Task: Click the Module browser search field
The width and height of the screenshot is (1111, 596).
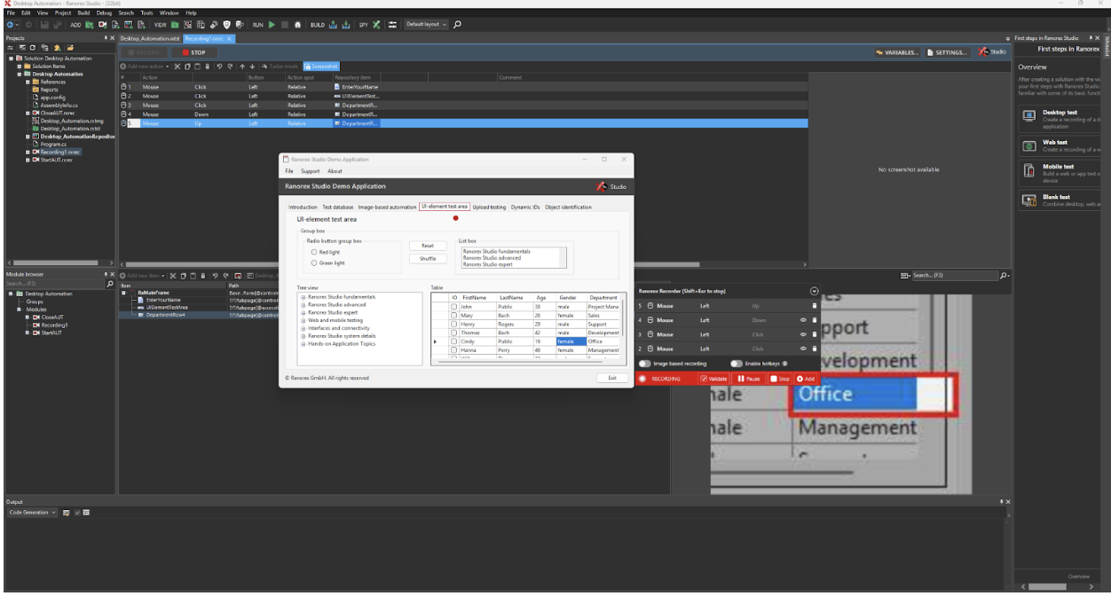Action: [54, 284]
